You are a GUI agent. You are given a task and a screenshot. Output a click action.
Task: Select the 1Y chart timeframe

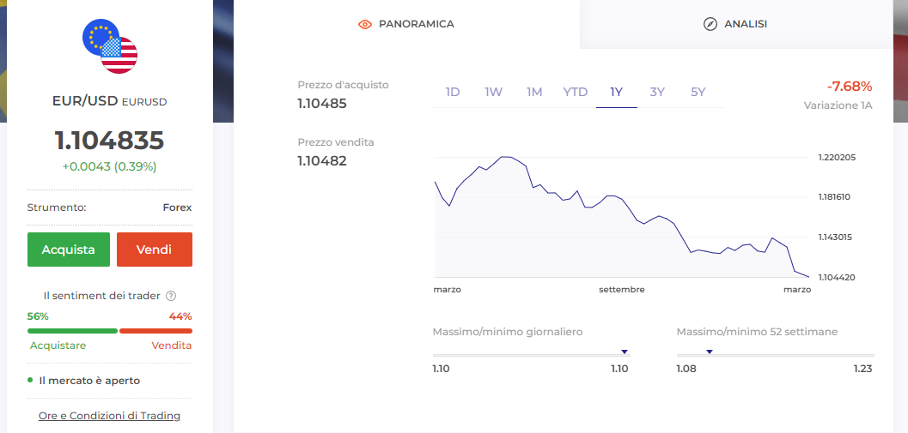click(x=617, y=92)
